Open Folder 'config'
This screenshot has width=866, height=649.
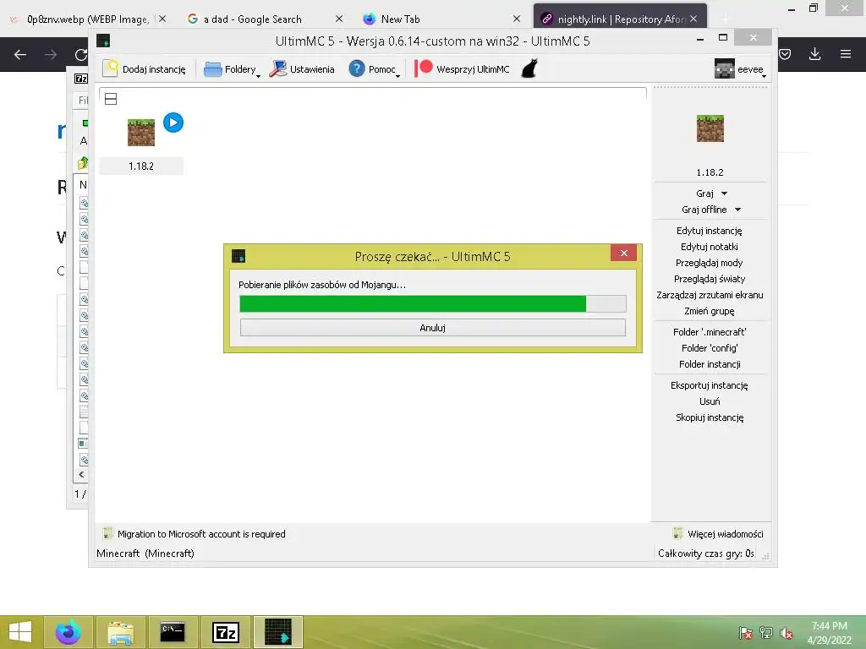point(710,348)
